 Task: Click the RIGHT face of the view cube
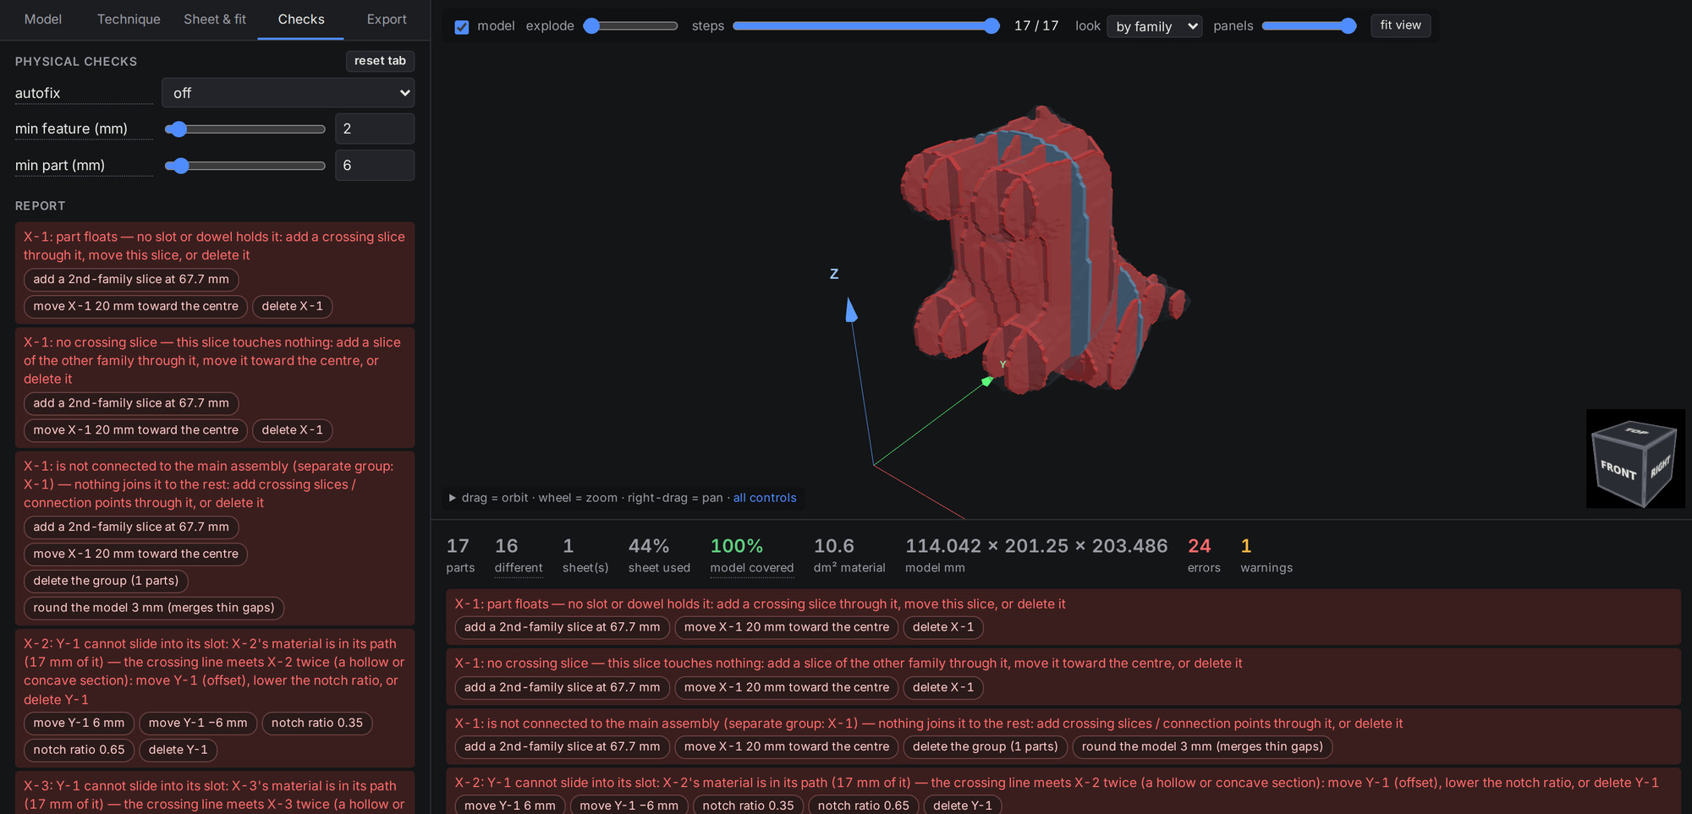(x=1660, y=466)
